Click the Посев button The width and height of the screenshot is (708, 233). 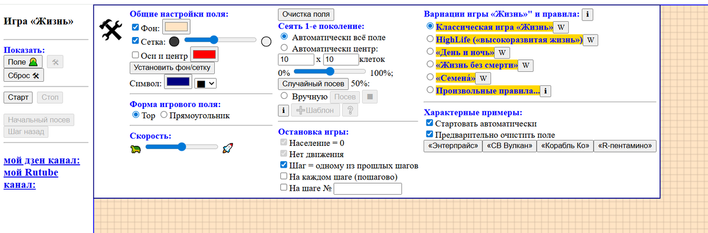pyautogui.click(x=345, y=96)
